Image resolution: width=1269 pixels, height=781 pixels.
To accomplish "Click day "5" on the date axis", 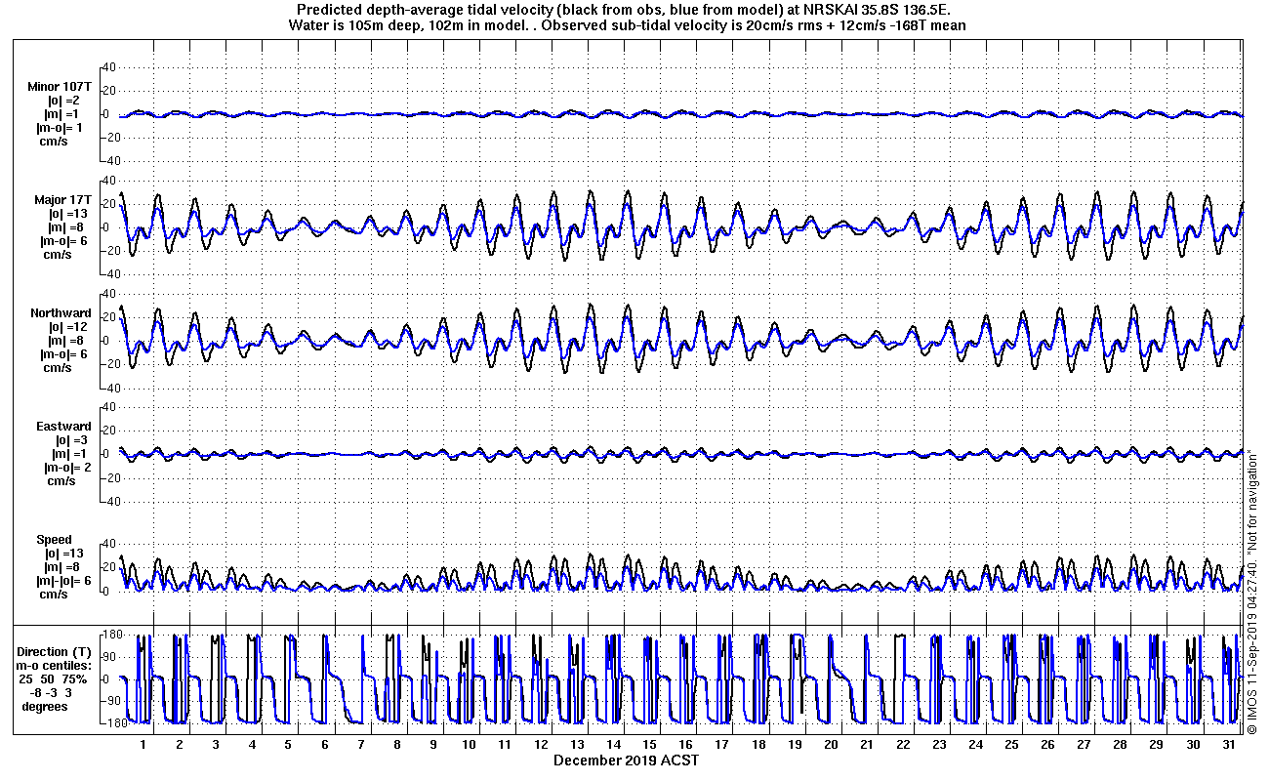I will click(288, 745).
